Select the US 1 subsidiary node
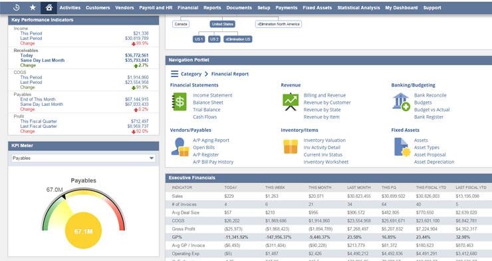492x261 pixels. coord(199,39)
